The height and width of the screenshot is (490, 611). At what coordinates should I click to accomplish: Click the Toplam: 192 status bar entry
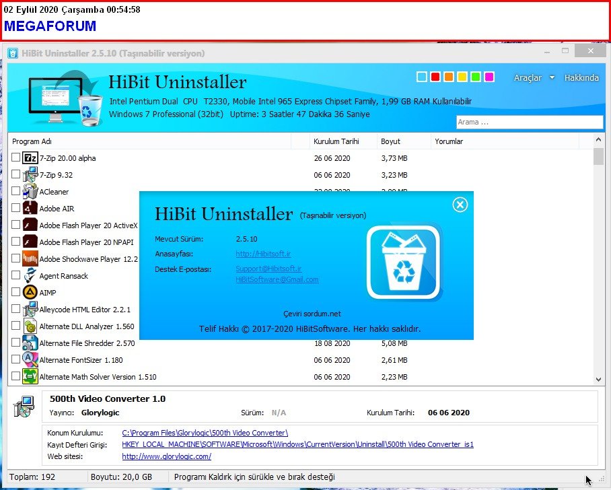tap(32, 477)
